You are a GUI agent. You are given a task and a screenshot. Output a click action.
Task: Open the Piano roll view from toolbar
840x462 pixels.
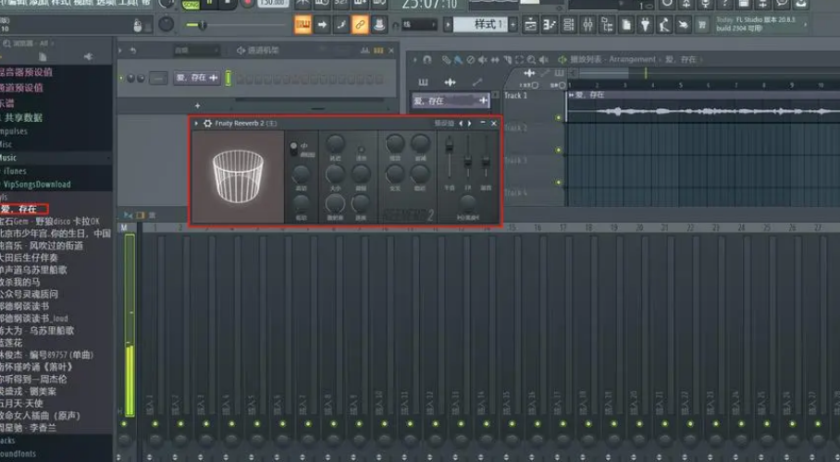pyautogui.click(x=550, y=25)
